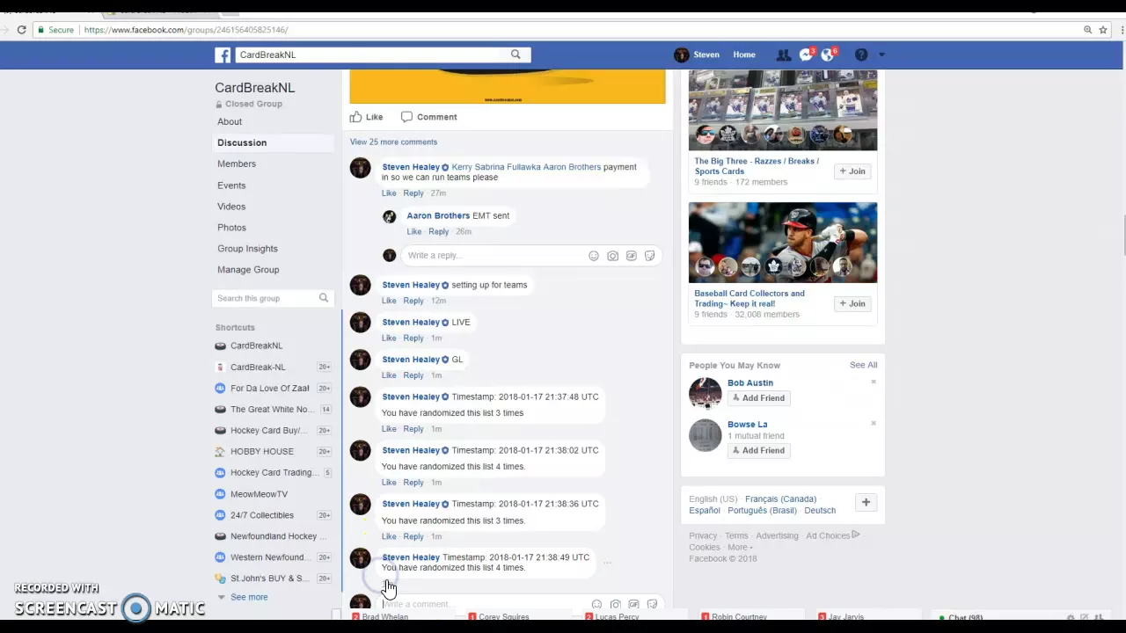Post a sticker in the reply box
The width and height of the screenshot is (1126, 633).
coord(649,256)
